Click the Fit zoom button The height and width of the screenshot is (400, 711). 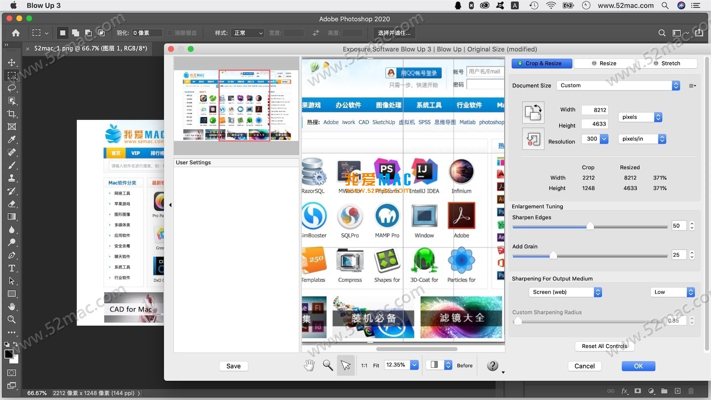pyautogui.click(x=376, y=365)
